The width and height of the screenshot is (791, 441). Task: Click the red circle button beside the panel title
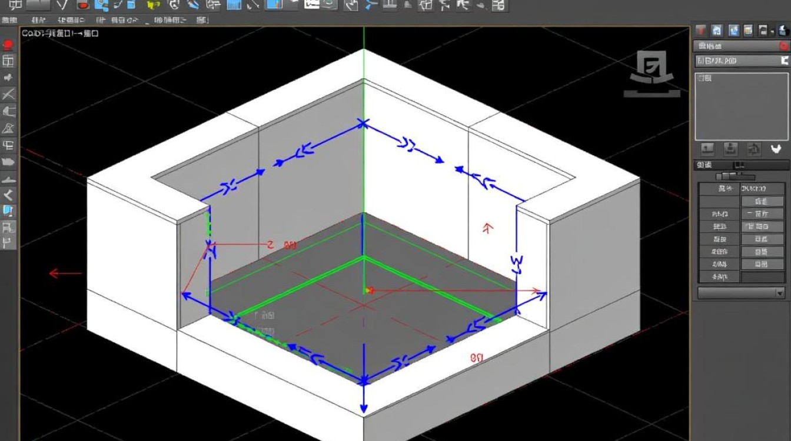(x=783, y=46)
